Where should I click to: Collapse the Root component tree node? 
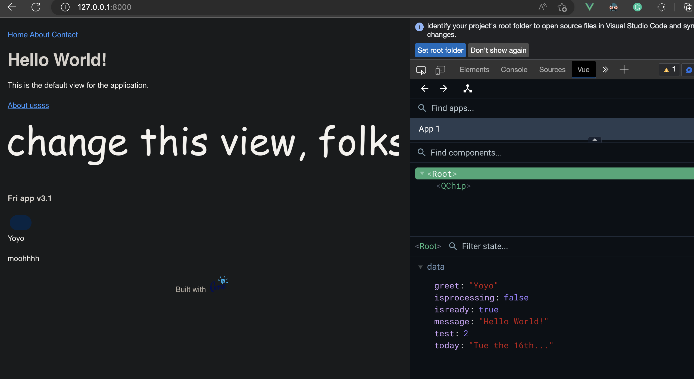click(x=422, y=173)
